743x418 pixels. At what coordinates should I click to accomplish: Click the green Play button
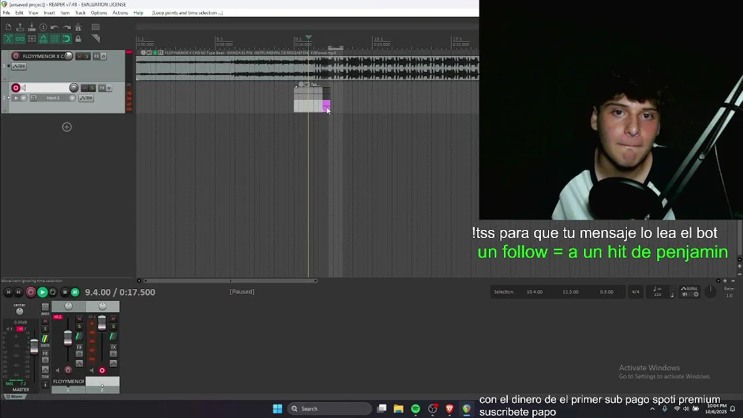42,293
